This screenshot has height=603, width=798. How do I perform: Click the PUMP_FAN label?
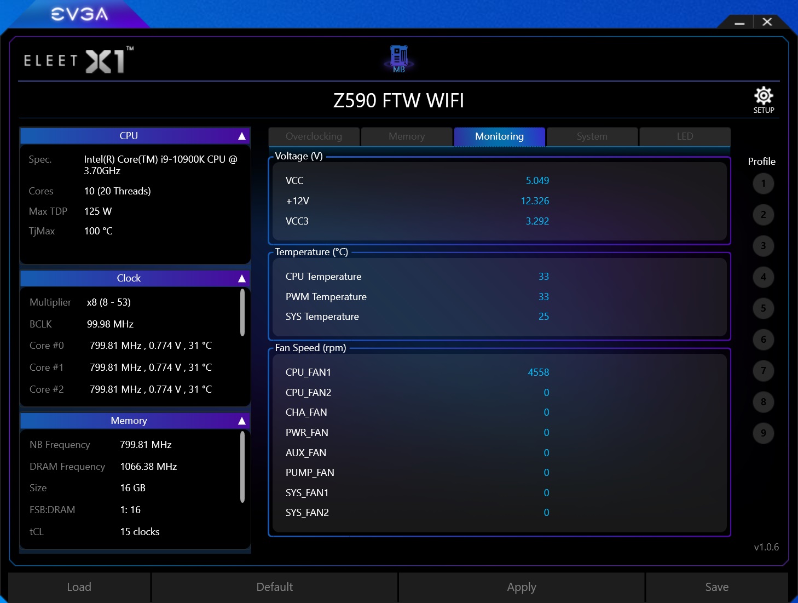(x=310, y=473)
